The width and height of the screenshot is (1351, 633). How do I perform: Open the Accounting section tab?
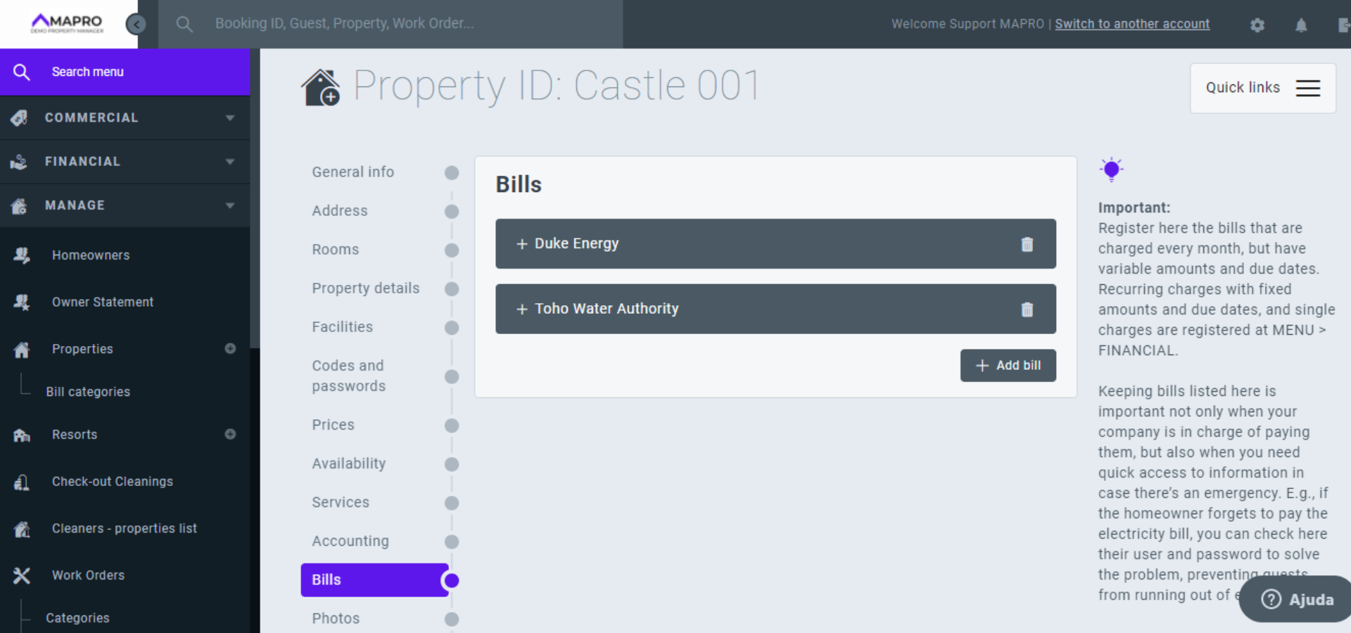(x=350, y=541)
